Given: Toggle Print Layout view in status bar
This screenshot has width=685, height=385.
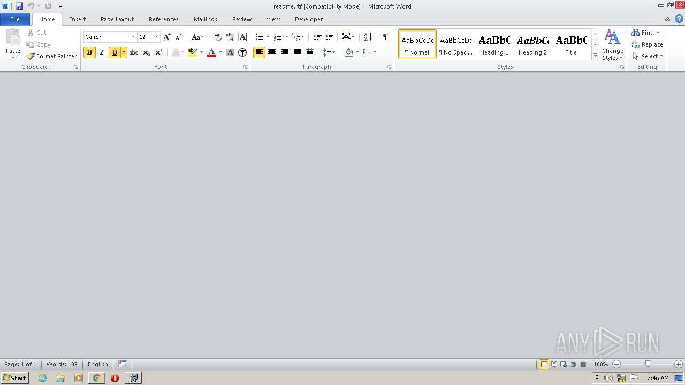Looking at the screenshot, I should click(x=544, y=364).
